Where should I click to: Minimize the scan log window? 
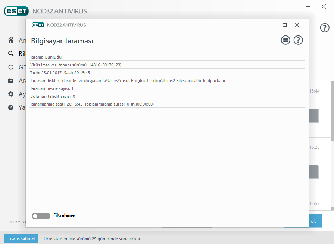pos(273,25)
